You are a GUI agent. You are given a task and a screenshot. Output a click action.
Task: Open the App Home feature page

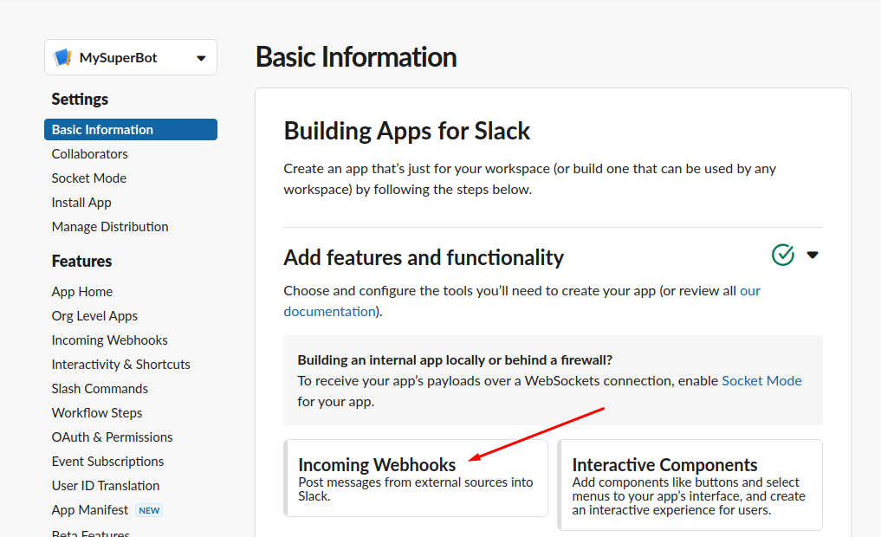tap(82, 292)
